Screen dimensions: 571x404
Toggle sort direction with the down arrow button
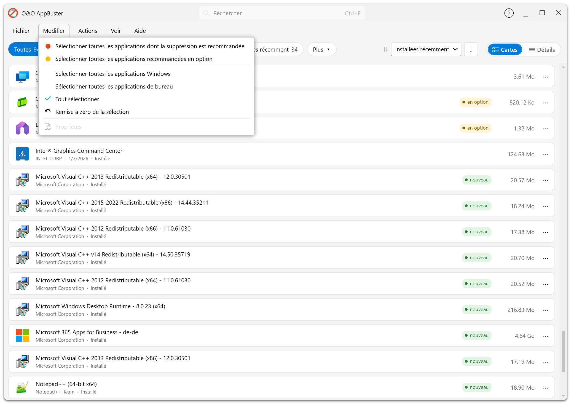(x=471, y=50)
